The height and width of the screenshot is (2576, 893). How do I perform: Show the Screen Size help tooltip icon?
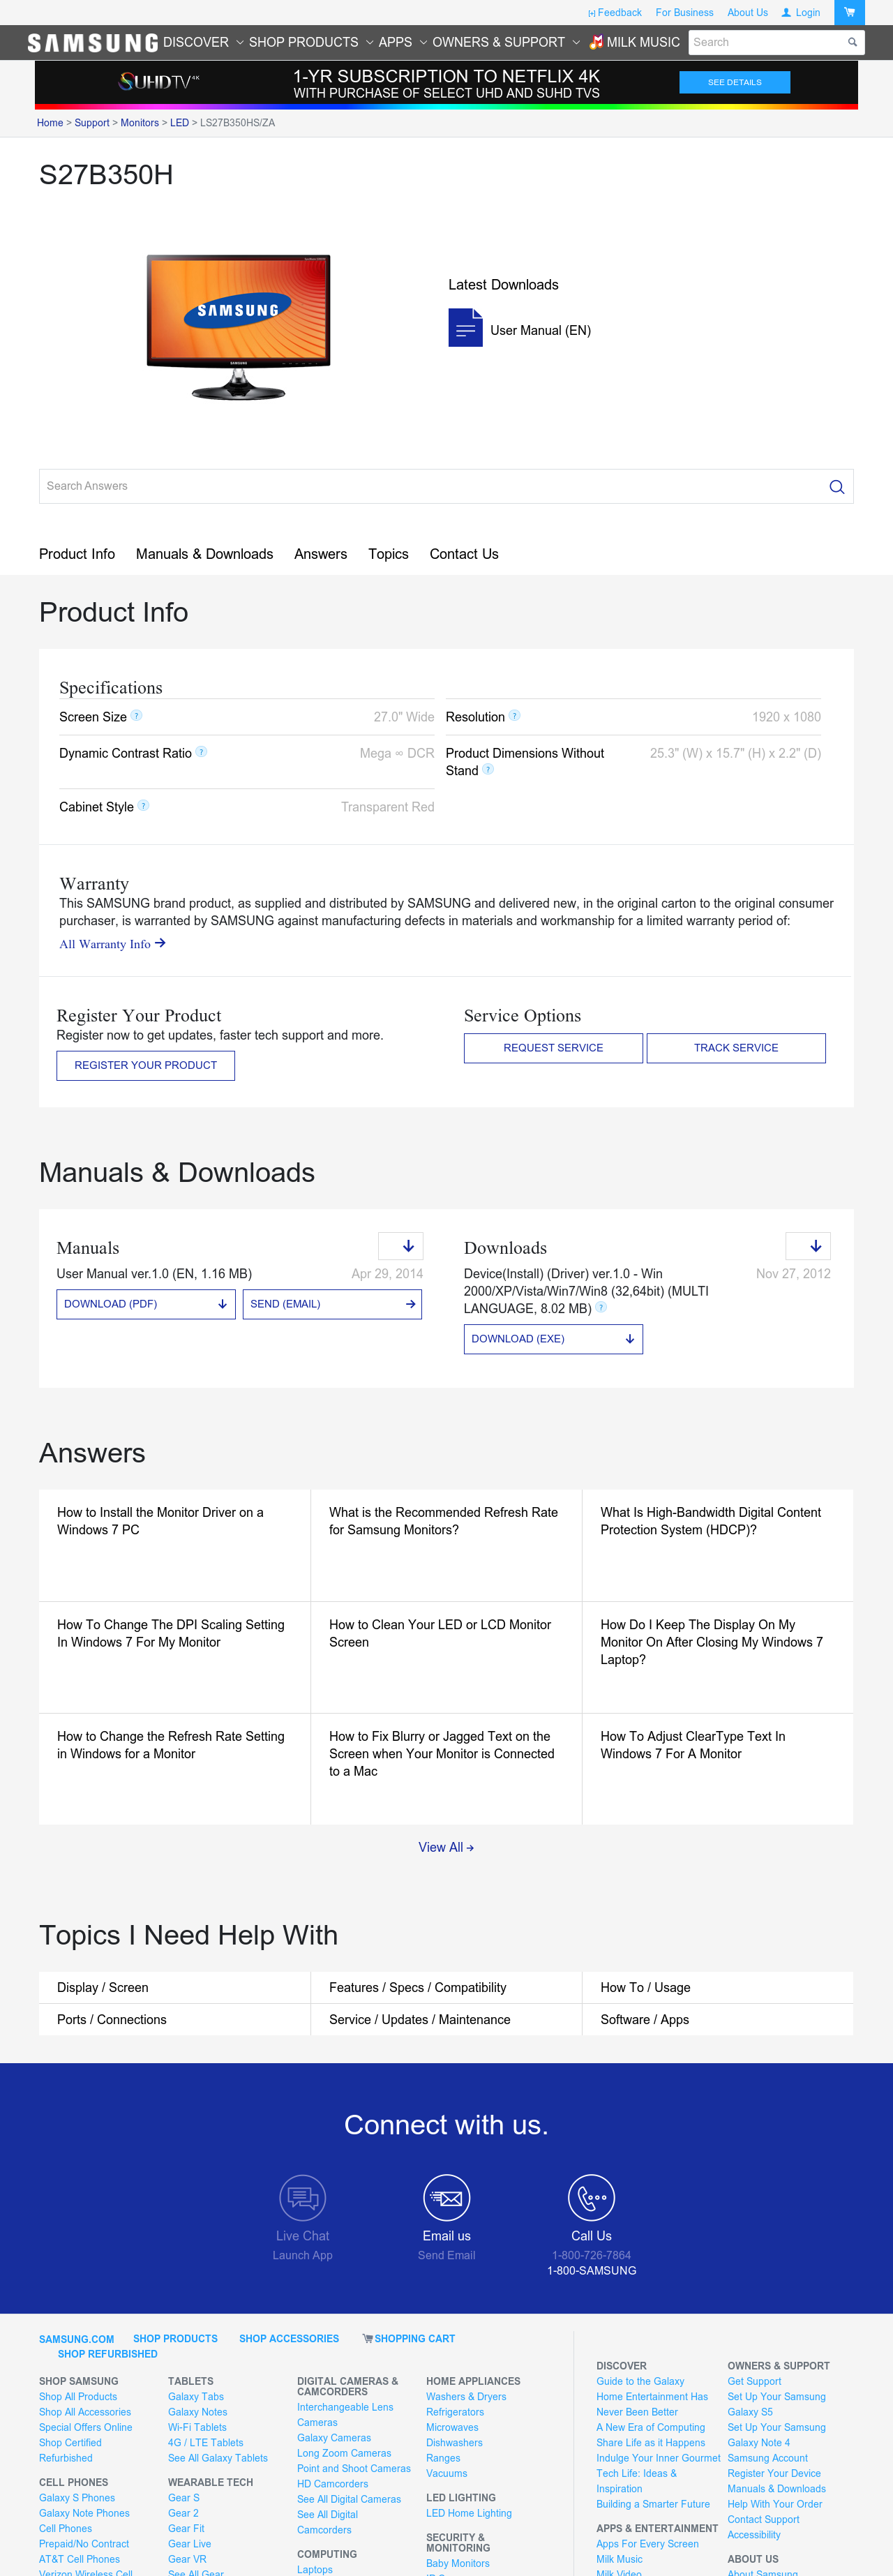pos(137,716)
